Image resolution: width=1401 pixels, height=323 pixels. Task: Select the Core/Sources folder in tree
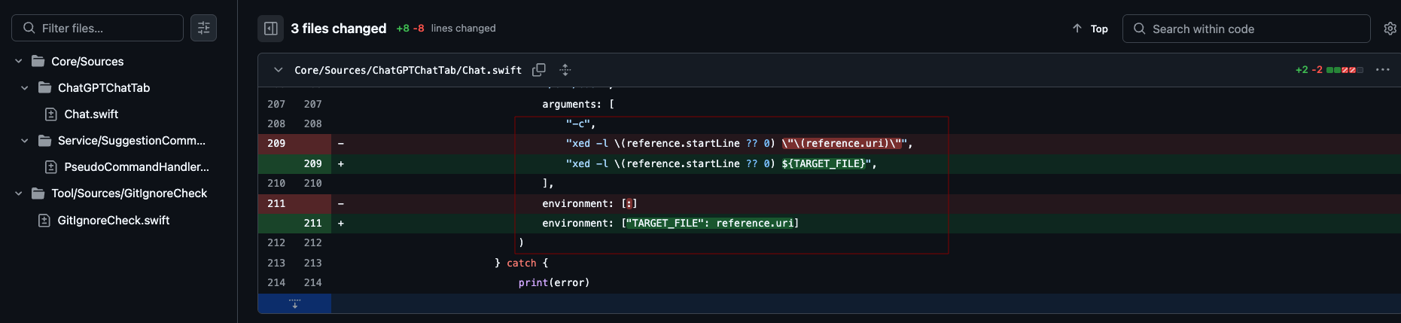tap(87, 61)
